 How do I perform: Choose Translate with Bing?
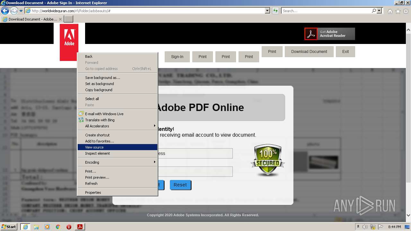[x=117, y=120]
